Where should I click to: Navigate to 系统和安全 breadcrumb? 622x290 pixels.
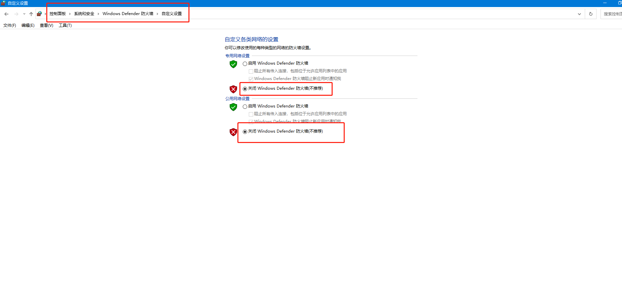[x=84, y=14]
